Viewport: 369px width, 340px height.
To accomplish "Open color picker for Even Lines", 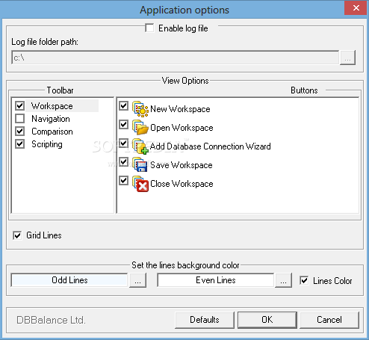I will point(283,280).
